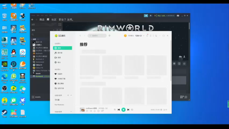The image size is (229, 129).
Task: Open the Recycle Bin desktop icon
Action: [x=5, y=17]
